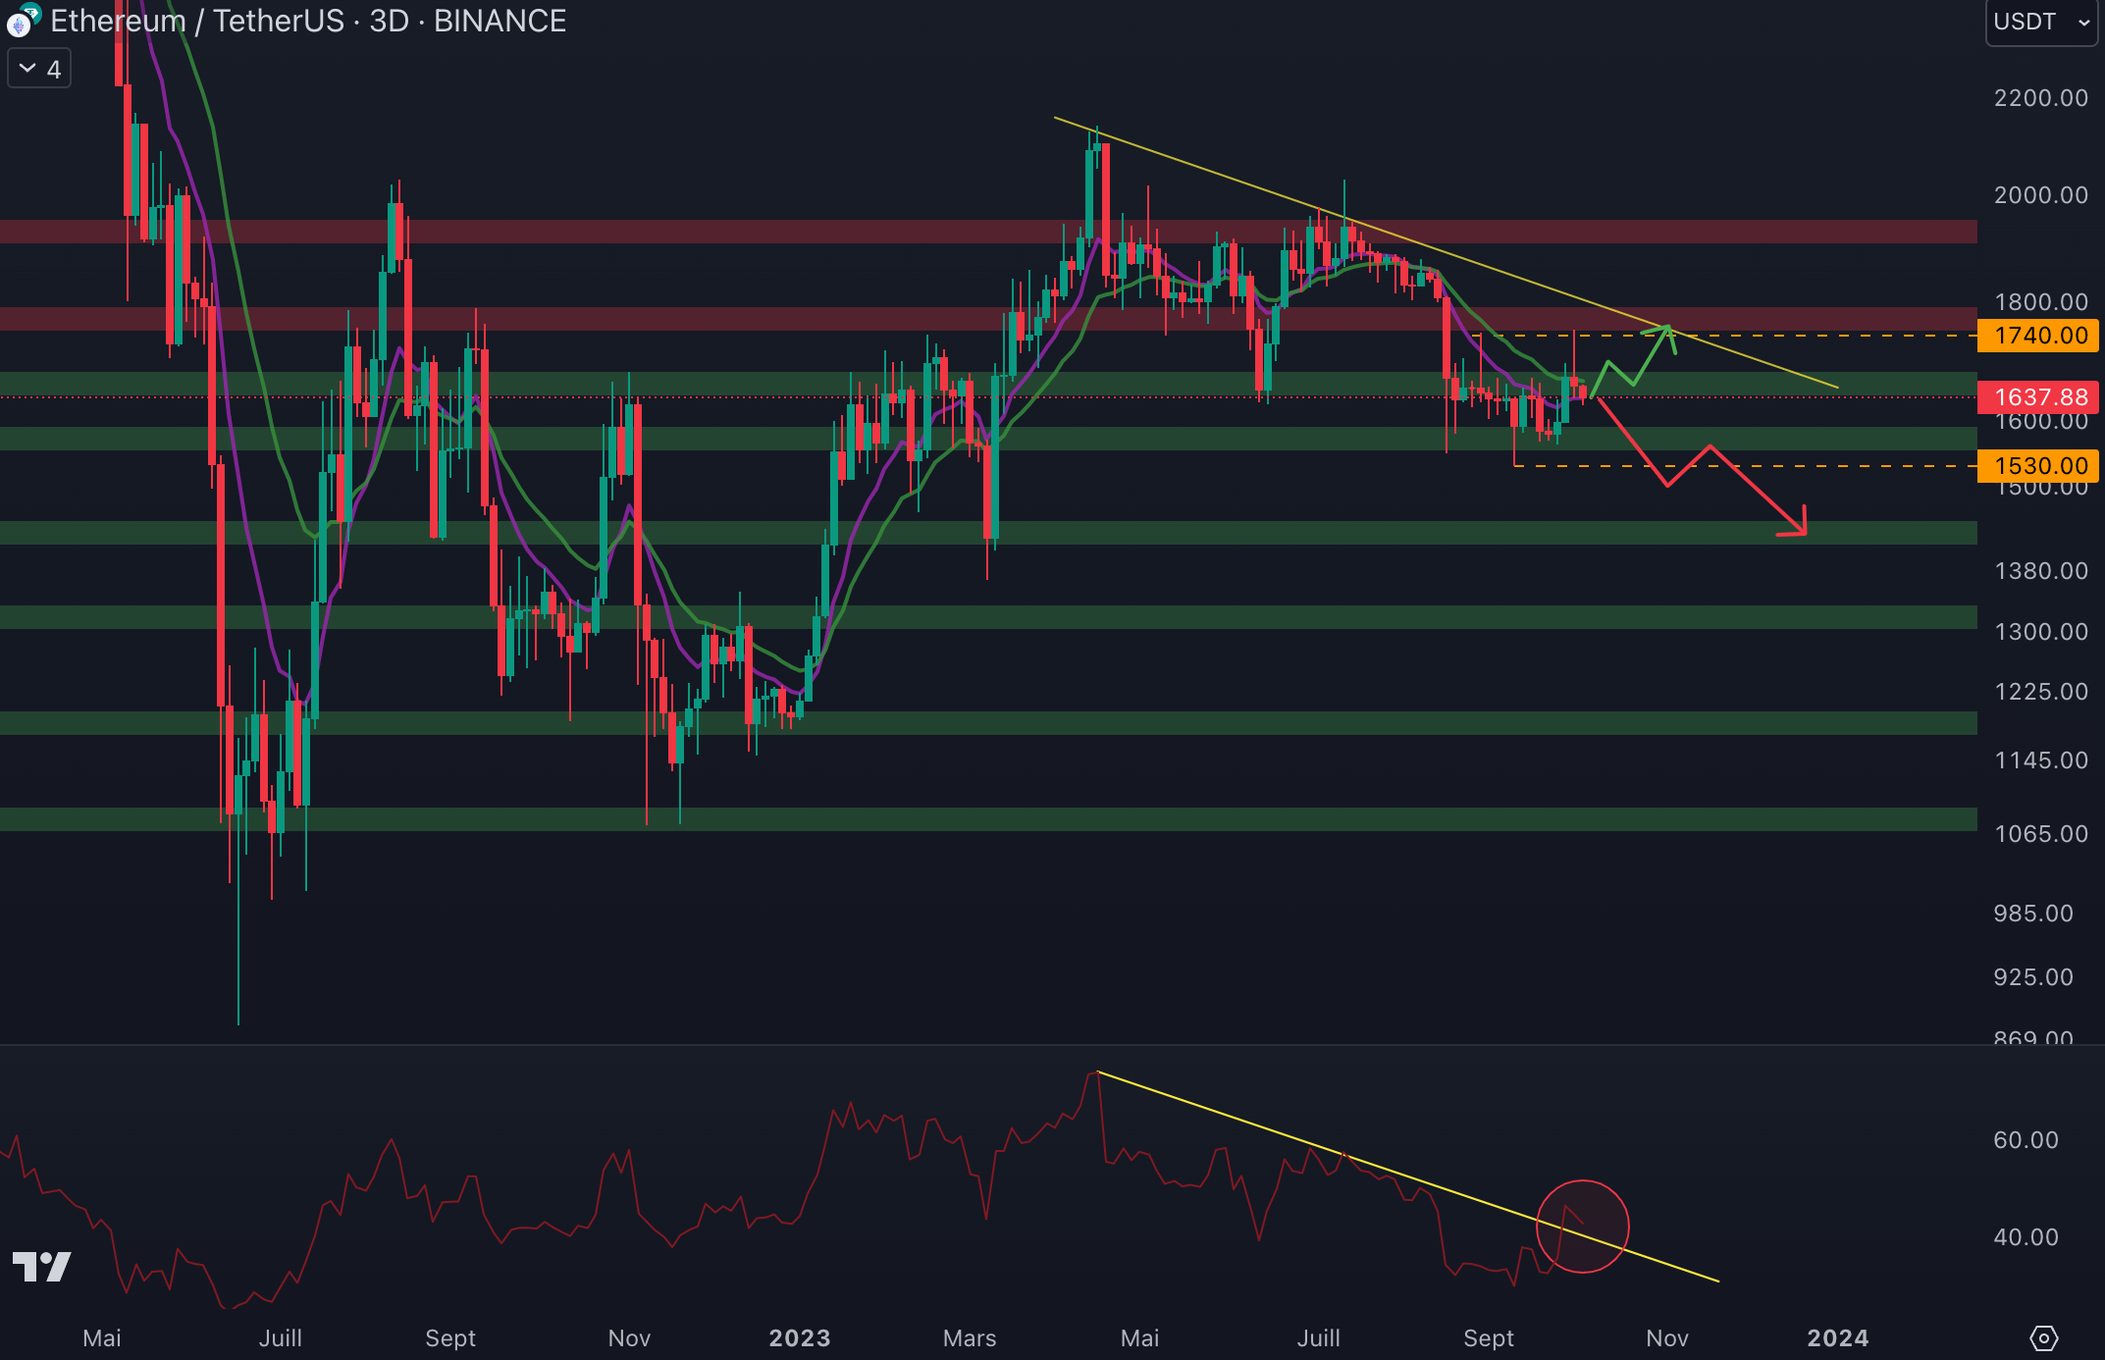
Task: Expand the collapsed 4 indicators legend
Action: [39, 69]
